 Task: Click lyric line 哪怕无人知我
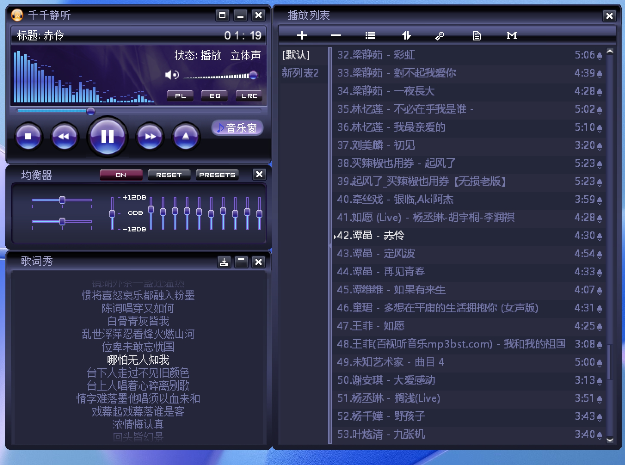pos(138,360)
